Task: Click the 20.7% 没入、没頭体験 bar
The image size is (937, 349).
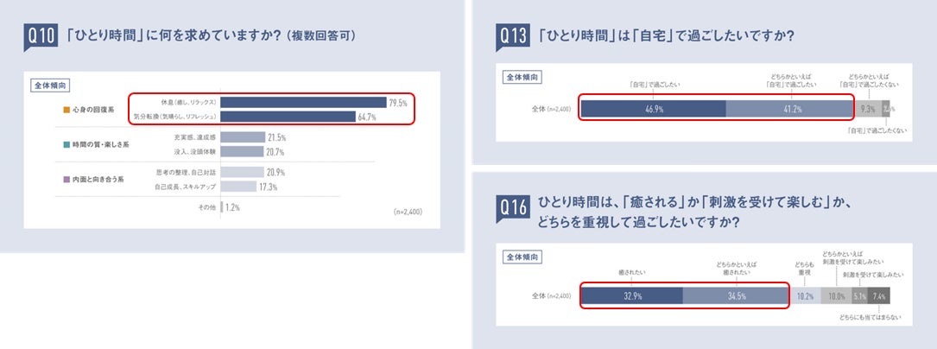Action: (242, 152)
